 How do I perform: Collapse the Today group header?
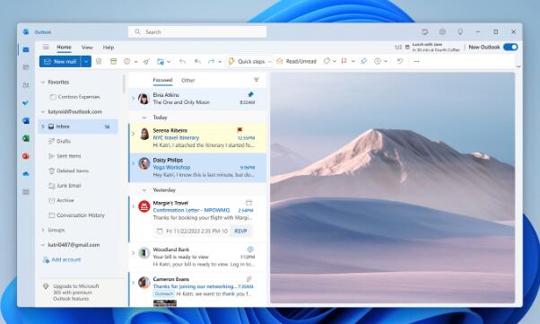point(144,118)
